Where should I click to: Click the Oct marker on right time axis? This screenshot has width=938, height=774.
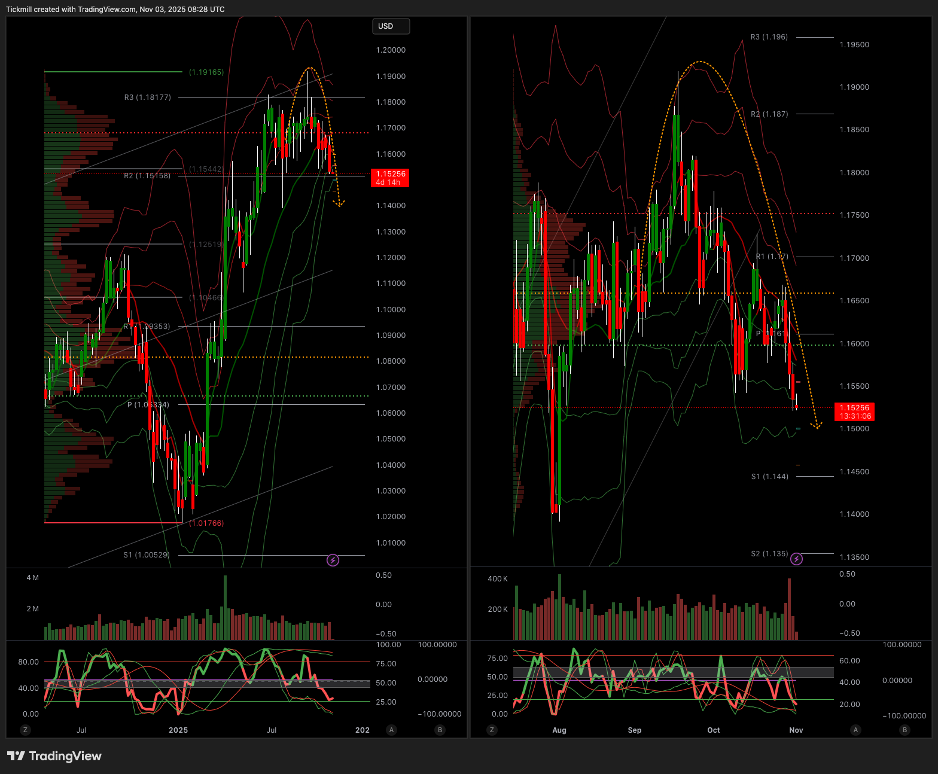tap(714, 730)
